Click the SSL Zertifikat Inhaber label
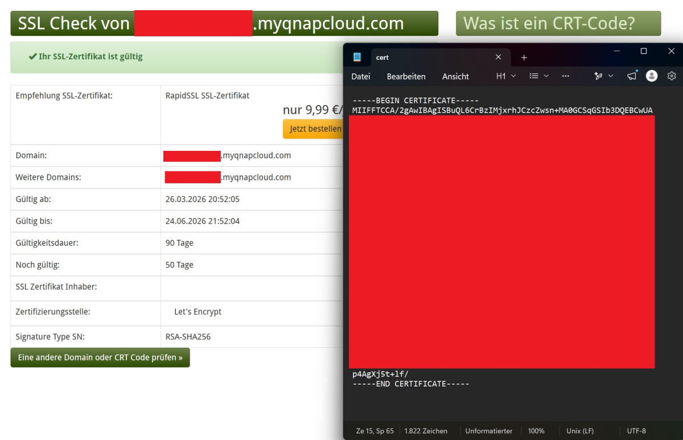The width and height of the screenshot is (683, 440). pos(56,287)
